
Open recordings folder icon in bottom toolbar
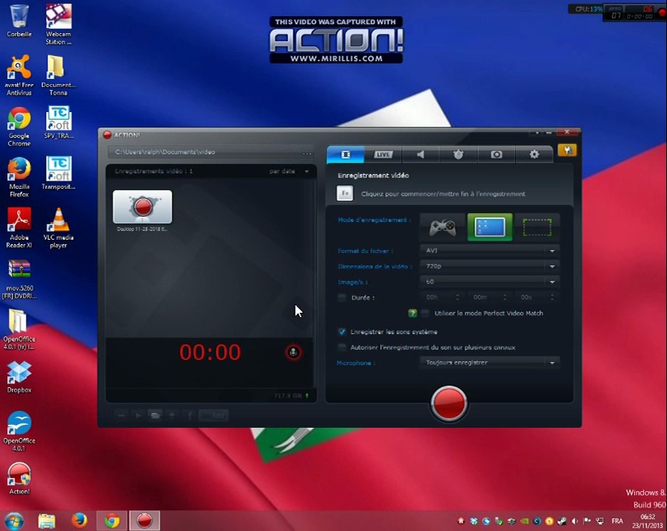pyautogui.click(x=155, y=415)
